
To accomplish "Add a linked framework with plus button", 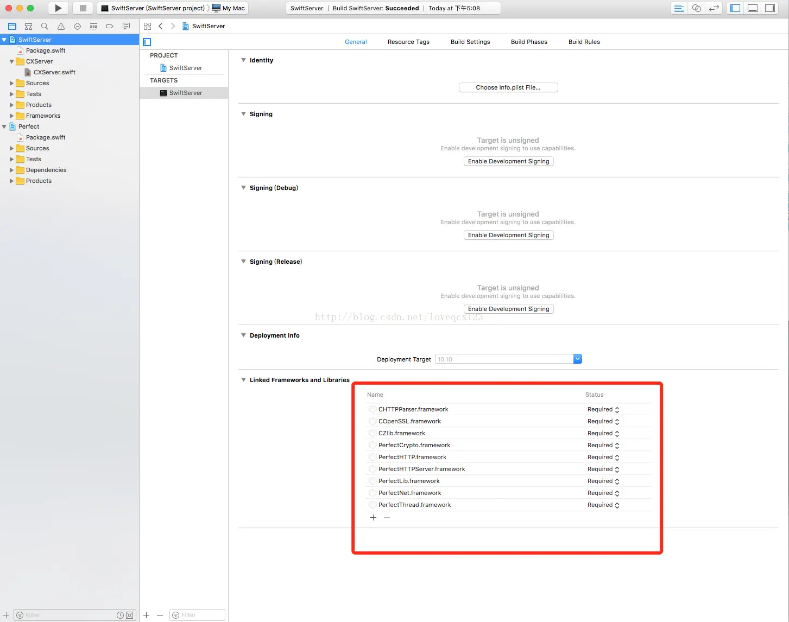I will [x=373, y=518].
